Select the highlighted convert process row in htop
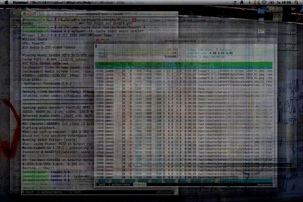Viewport: 303px width, 202px height. click(x=184, y=67)
